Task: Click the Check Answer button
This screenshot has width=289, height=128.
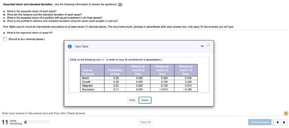Action: click(260, 122)
